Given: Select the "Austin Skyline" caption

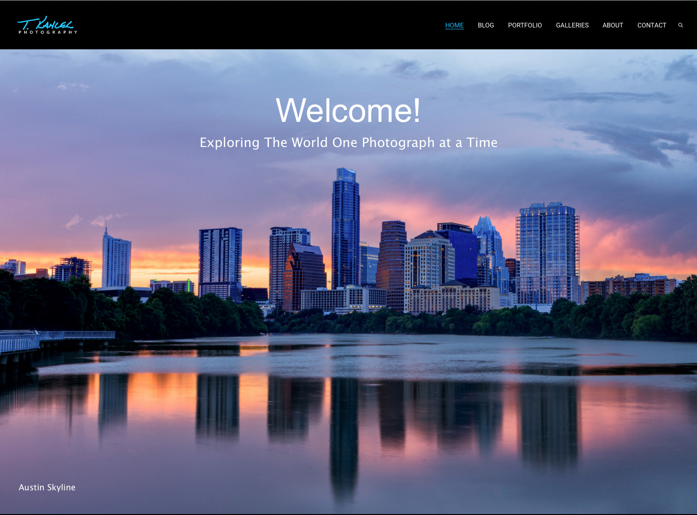Looking at the screenshot, I should point(47,487).
